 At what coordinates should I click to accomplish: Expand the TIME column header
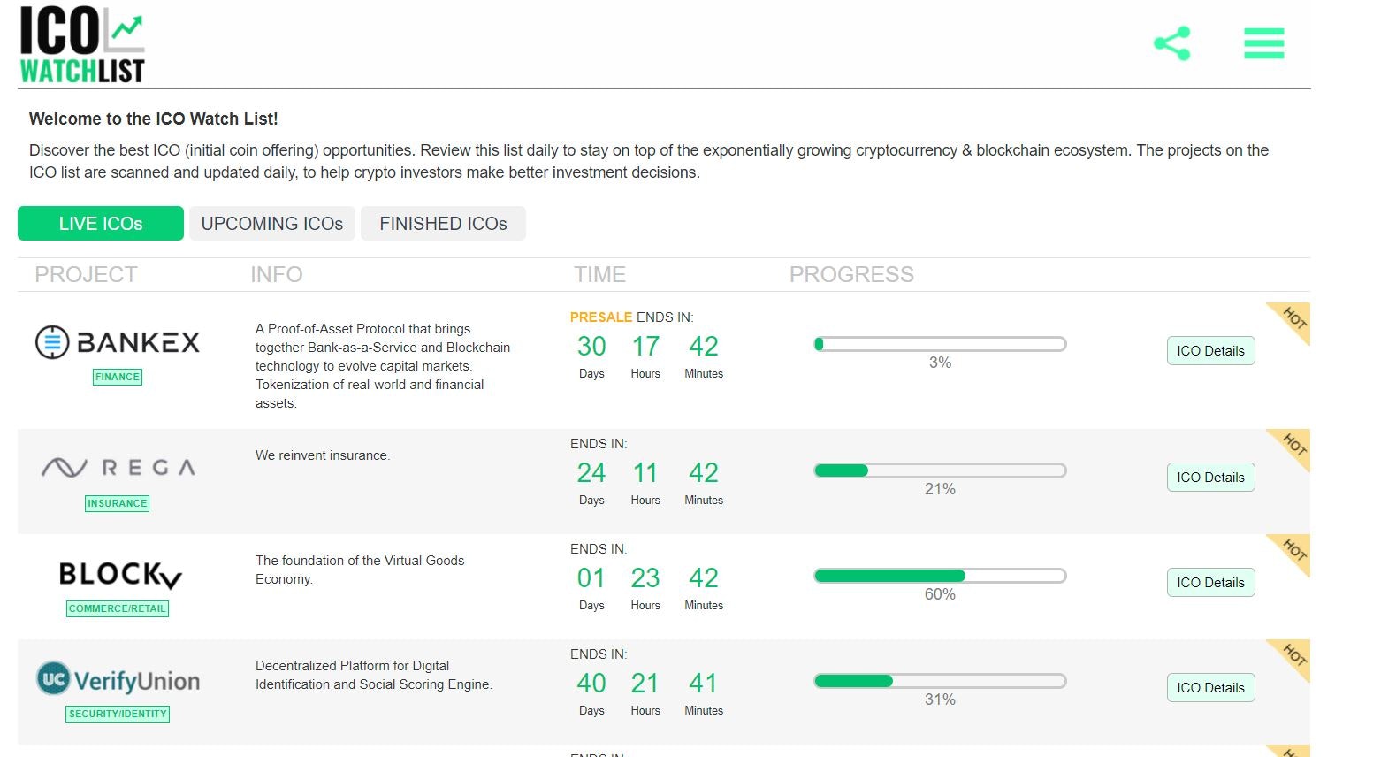[599, 274]
